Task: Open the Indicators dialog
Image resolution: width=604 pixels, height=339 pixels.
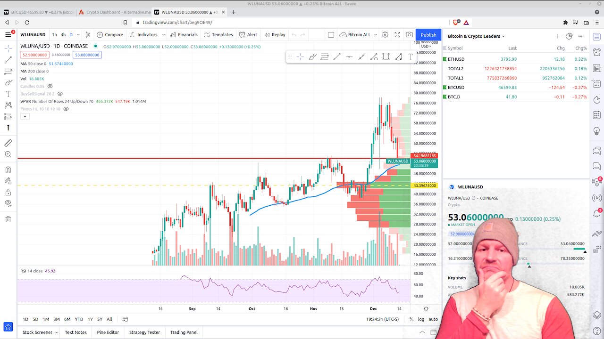Action: pyautogui.click(x=144, y=34)
